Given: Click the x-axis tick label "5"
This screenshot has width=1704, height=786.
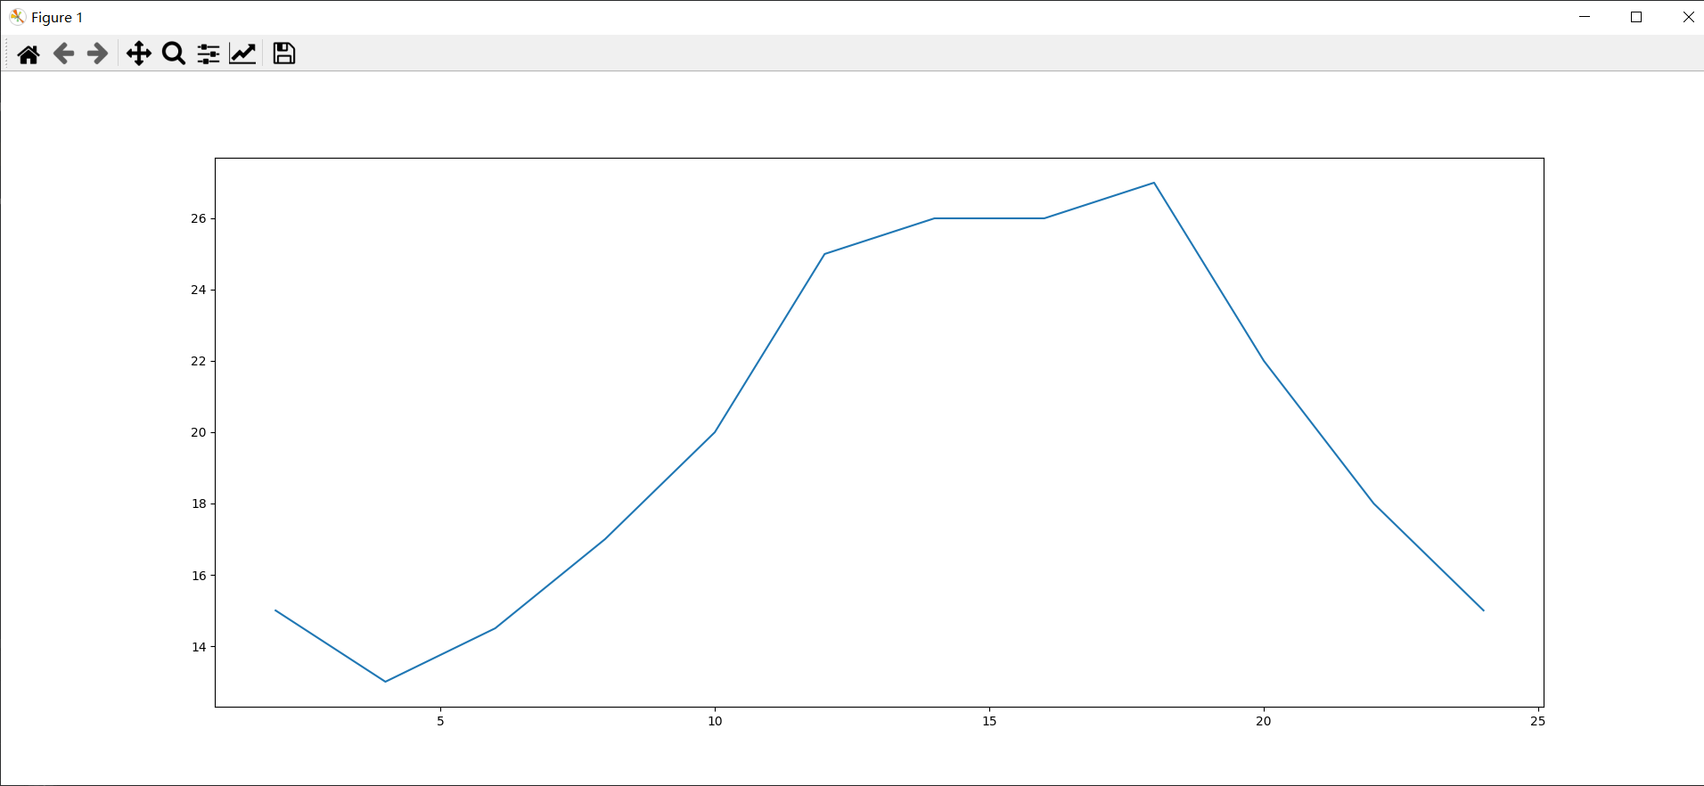Looking at the screenshot, I should click(440, 721).
